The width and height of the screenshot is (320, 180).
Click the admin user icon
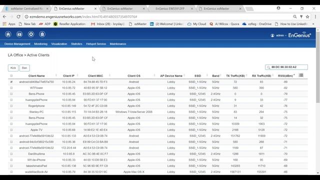272,35
